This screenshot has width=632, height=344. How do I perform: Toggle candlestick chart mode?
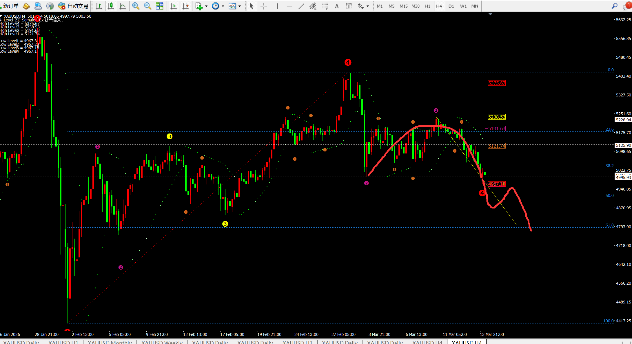(111, 6)
